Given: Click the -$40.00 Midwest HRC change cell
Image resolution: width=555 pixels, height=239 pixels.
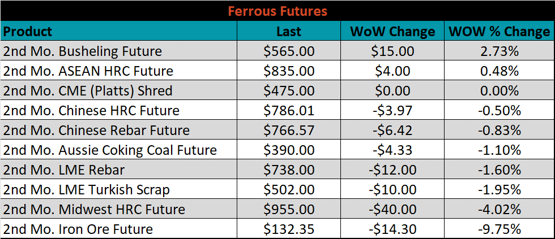Looking at the screenshot, I should tap(392, 209).
